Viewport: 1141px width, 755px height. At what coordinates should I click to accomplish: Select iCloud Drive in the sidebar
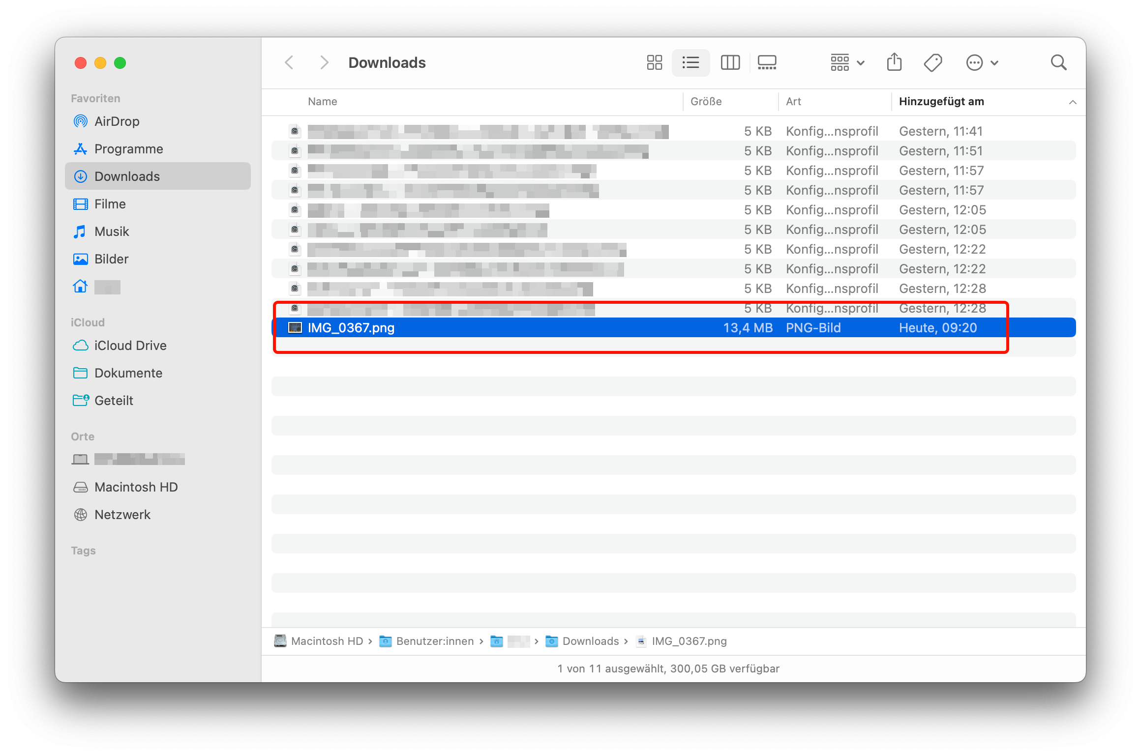pyautogui.click(x=130, y=346)
